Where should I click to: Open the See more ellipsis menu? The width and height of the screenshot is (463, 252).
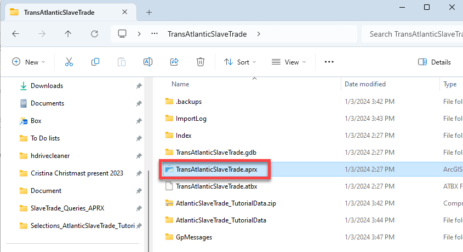click(329, 62)
